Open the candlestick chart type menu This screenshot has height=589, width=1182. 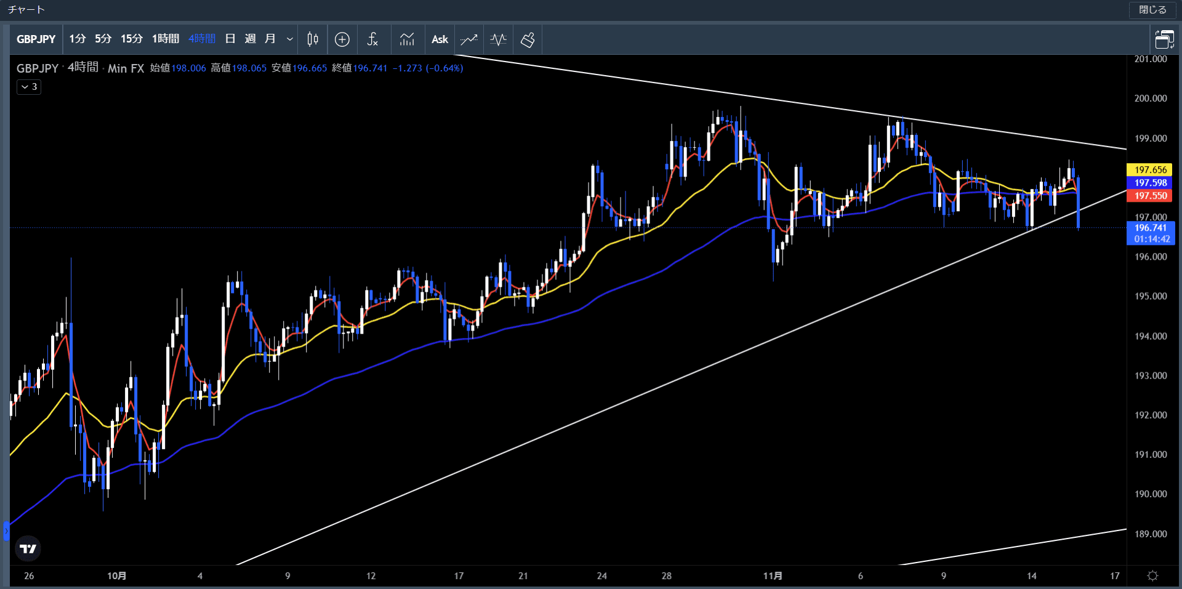[313, 39]
